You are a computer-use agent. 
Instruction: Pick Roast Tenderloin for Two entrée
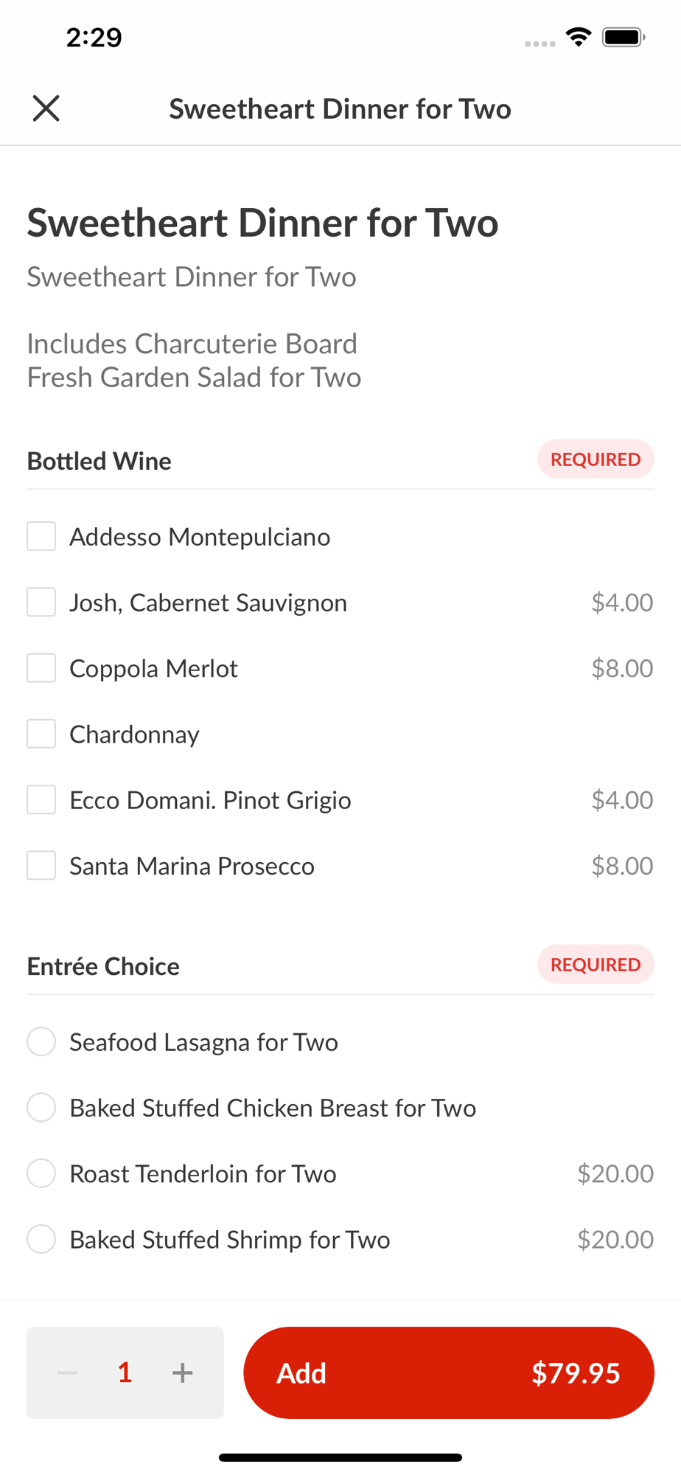click(41, 1173)
